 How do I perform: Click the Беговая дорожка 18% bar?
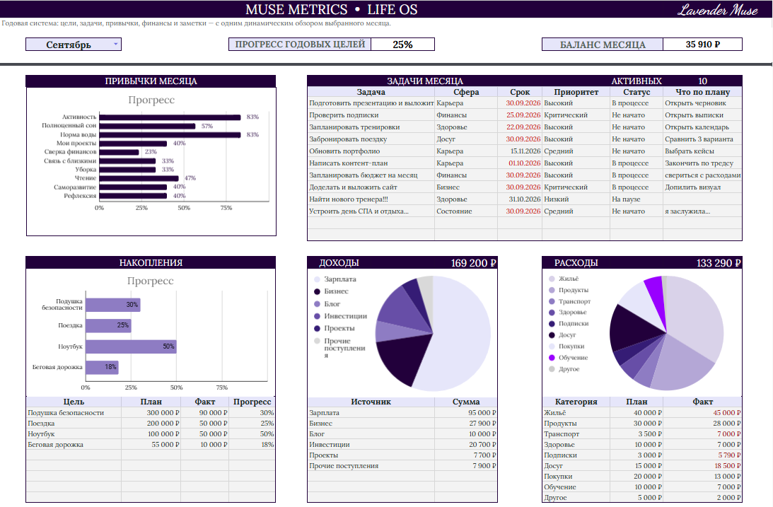coord(102,368)
